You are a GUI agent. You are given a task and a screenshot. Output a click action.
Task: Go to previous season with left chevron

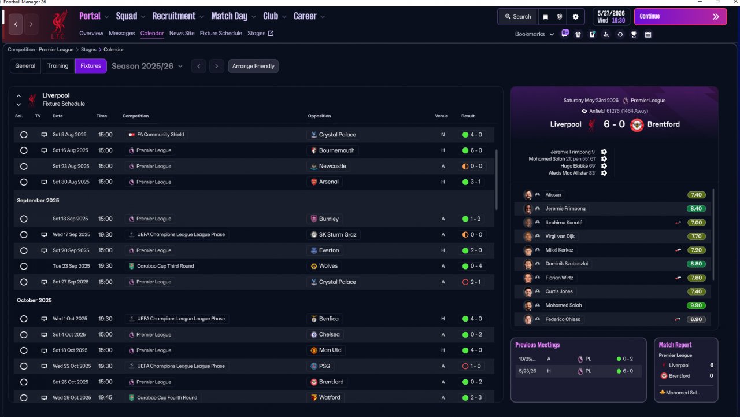(199, 66)
